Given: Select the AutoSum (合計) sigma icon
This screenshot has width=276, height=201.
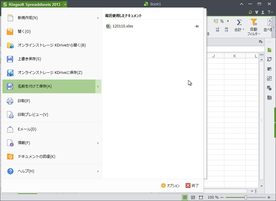Looking at the screenshot, I should click(239, 22).
